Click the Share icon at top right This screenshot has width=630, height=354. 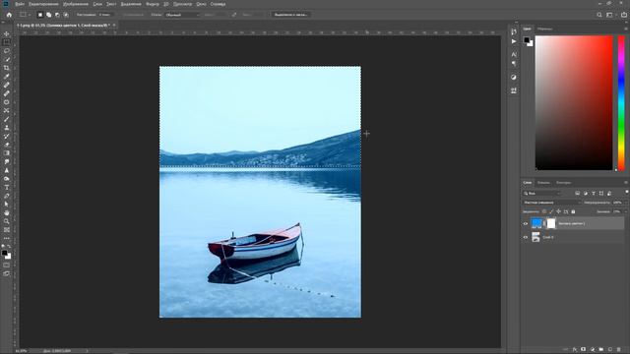click(624, 15)
